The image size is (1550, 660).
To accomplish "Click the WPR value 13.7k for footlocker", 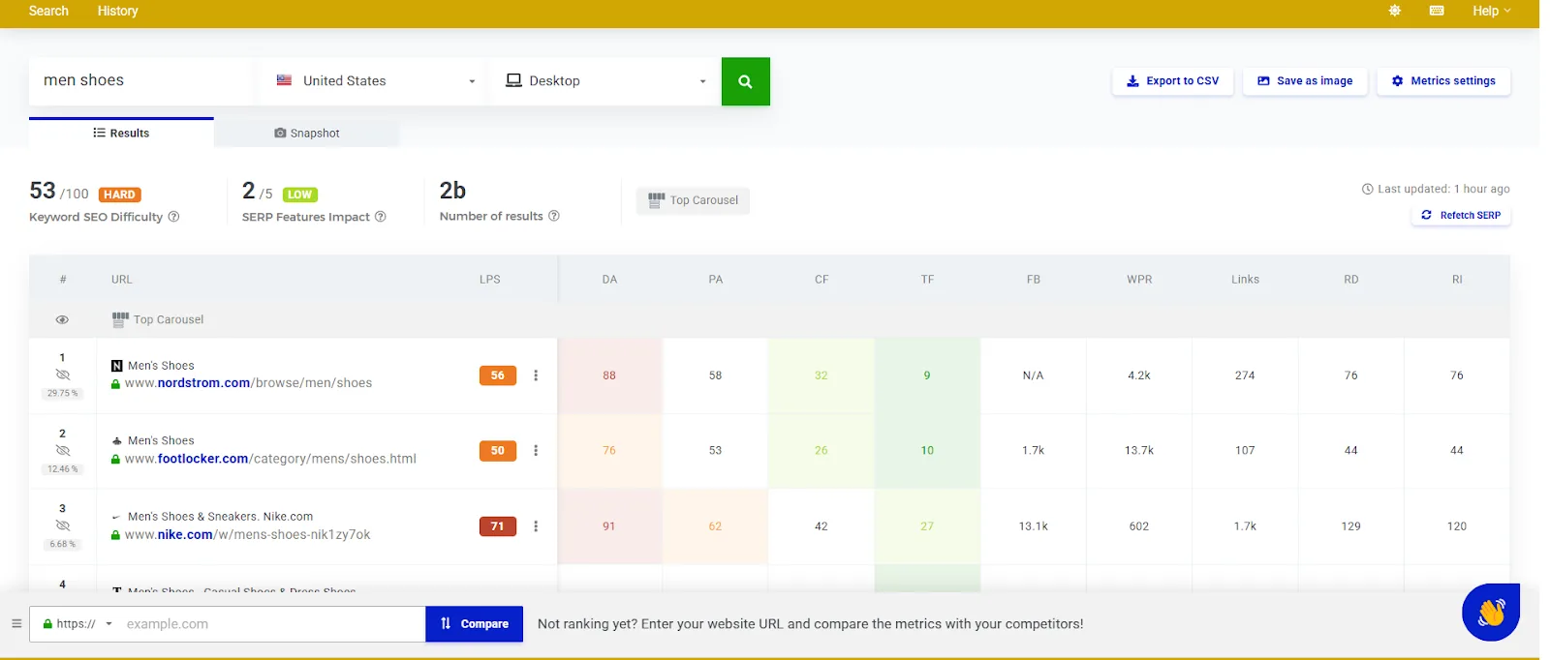I will 1139,451.
